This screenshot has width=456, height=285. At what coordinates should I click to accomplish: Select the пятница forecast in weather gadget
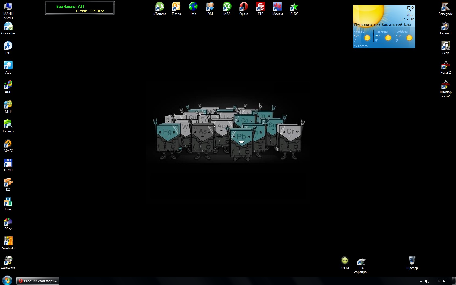click(384, 36)
